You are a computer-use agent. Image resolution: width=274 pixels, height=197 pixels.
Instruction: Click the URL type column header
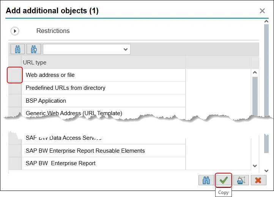[x=103, y=63]
